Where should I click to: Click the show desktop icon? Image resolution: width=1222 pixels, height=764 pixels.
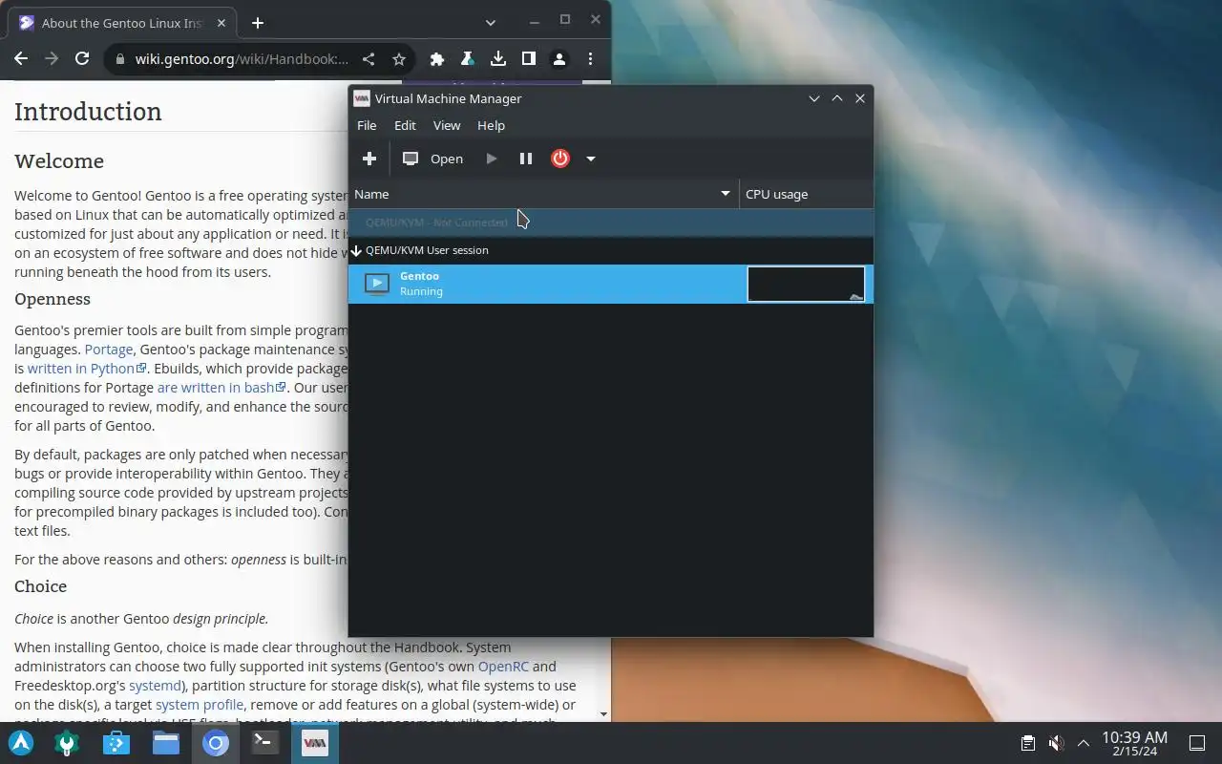pyautogui.click(x=1197, y=743)
